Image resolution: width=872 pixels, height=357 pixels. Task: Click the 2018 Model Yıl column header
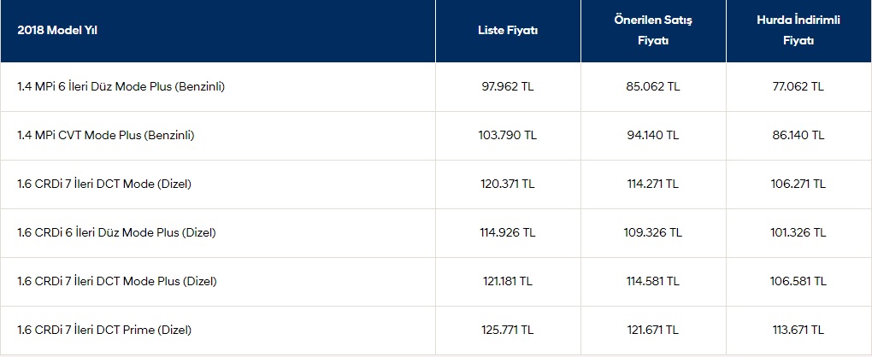[57, 31]
